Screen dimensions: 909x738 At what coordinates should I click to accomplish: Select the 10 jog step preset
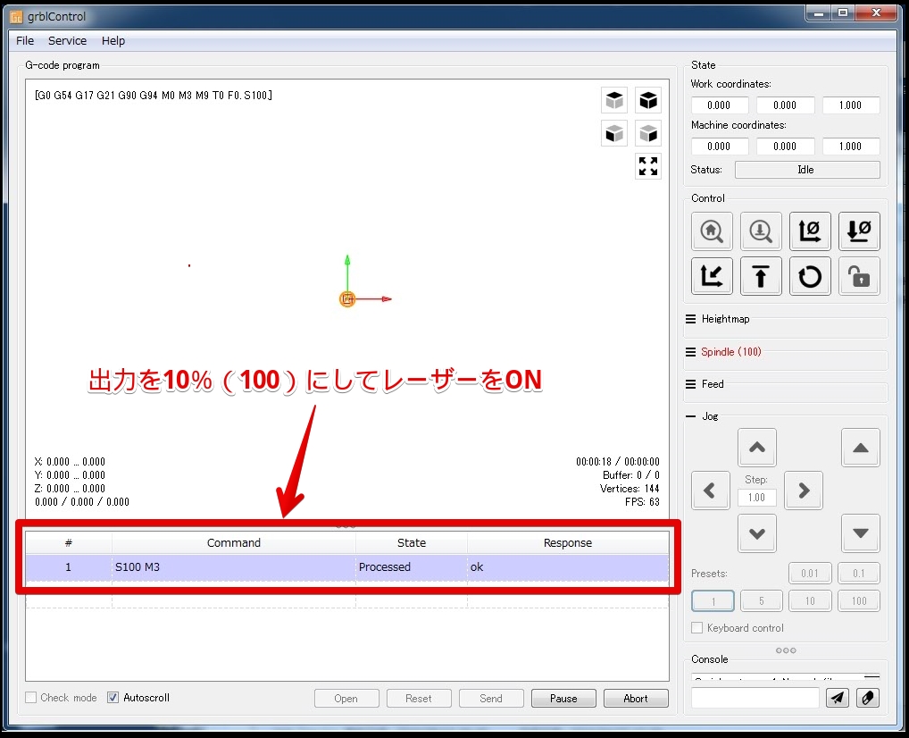[x=810, y=601]
